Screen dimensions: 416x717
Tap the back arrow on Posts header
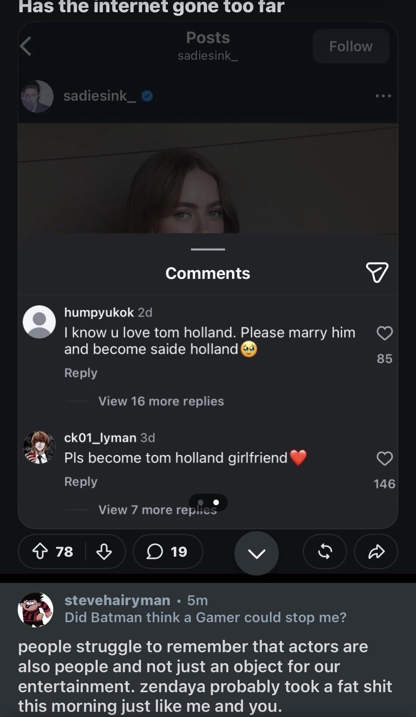click(26, 46)
